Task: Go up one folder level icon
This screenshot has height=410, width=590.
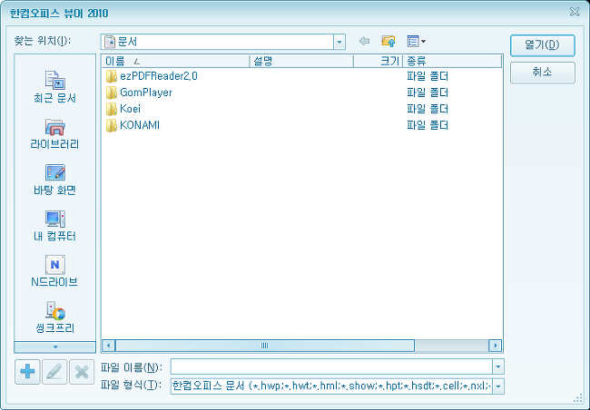Action: click(x=388, y=41)
